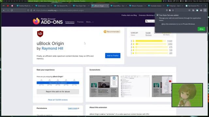The image size is (209, 117).
Task: Select the red pinned tab
Action: (x=8, y=6)
